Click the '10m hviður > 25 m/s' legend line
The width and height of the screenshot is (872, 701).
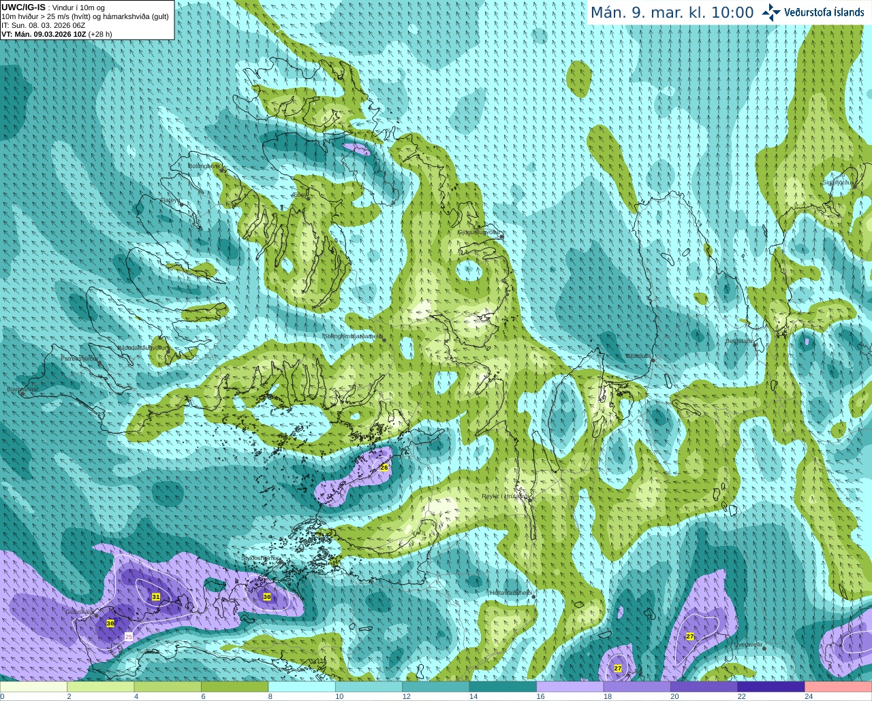85,16
